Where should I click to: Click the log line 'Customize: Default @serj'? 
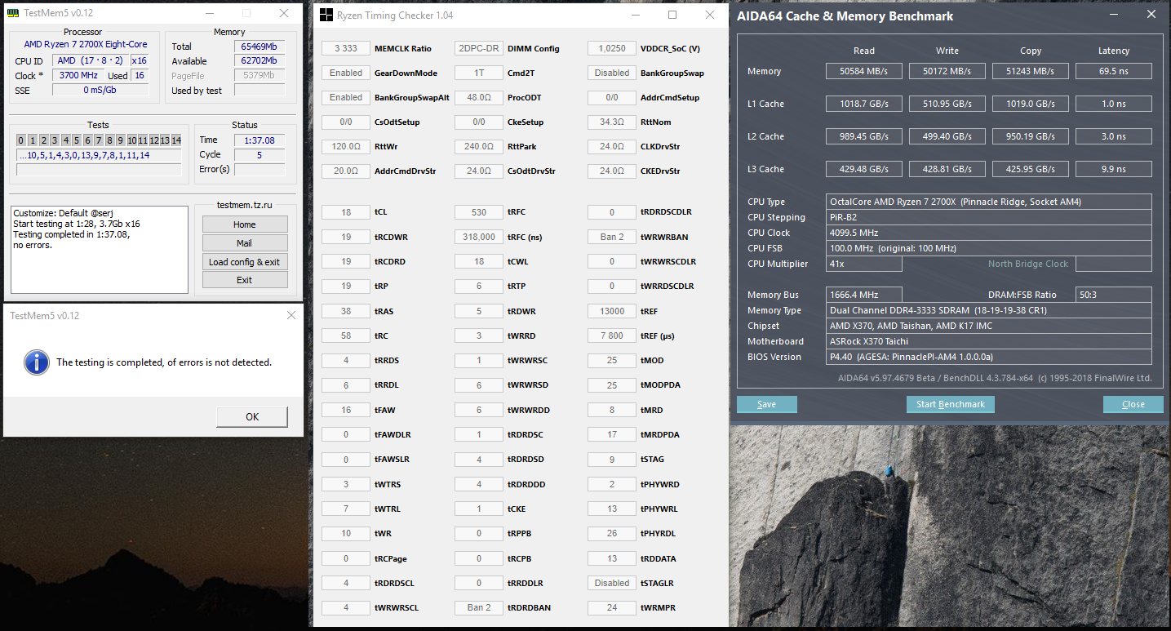[64, 214]
